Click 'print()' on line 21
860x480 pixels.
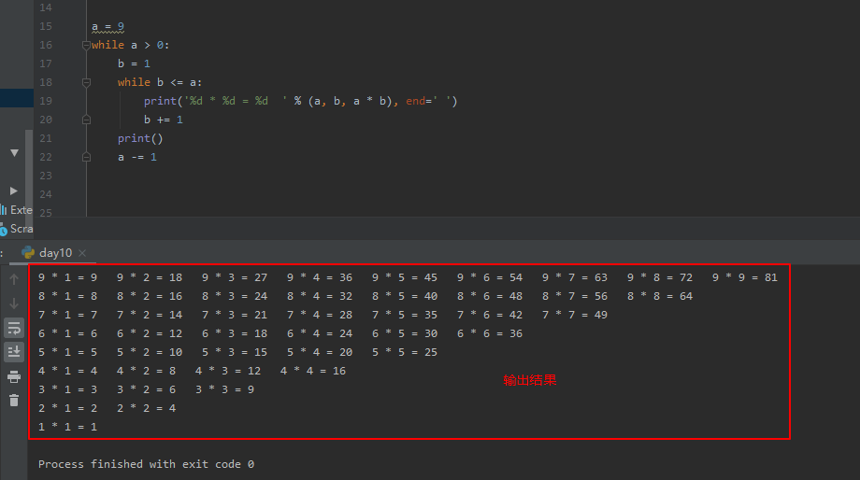(140, 138)
